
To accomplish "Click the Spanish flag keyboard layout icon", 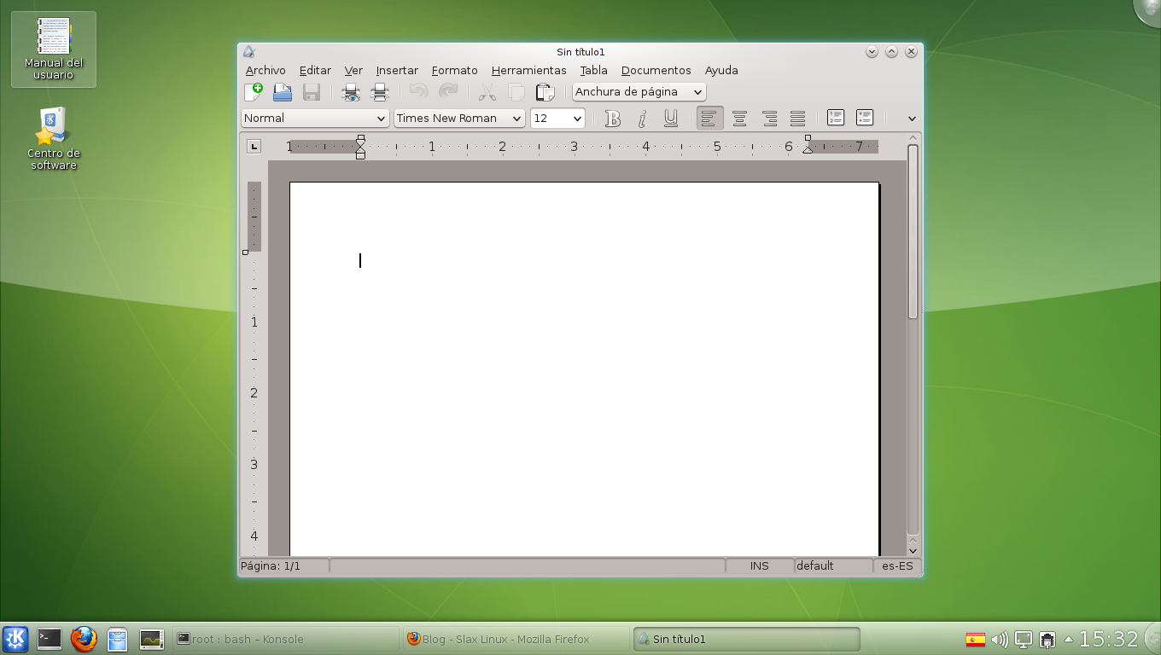I will click(975, 639).
